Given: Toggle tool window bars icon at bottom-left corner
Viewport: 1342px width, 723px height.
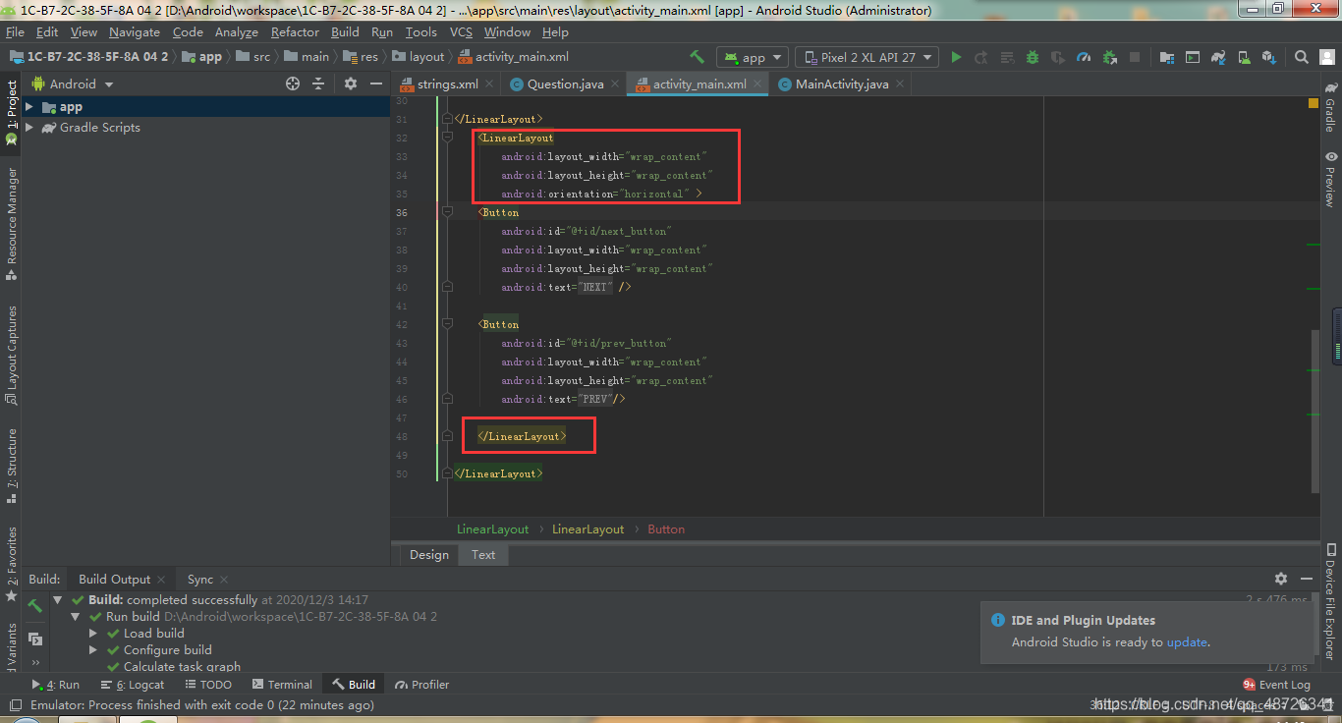Looking at the screenshot, I should [14, 704].
